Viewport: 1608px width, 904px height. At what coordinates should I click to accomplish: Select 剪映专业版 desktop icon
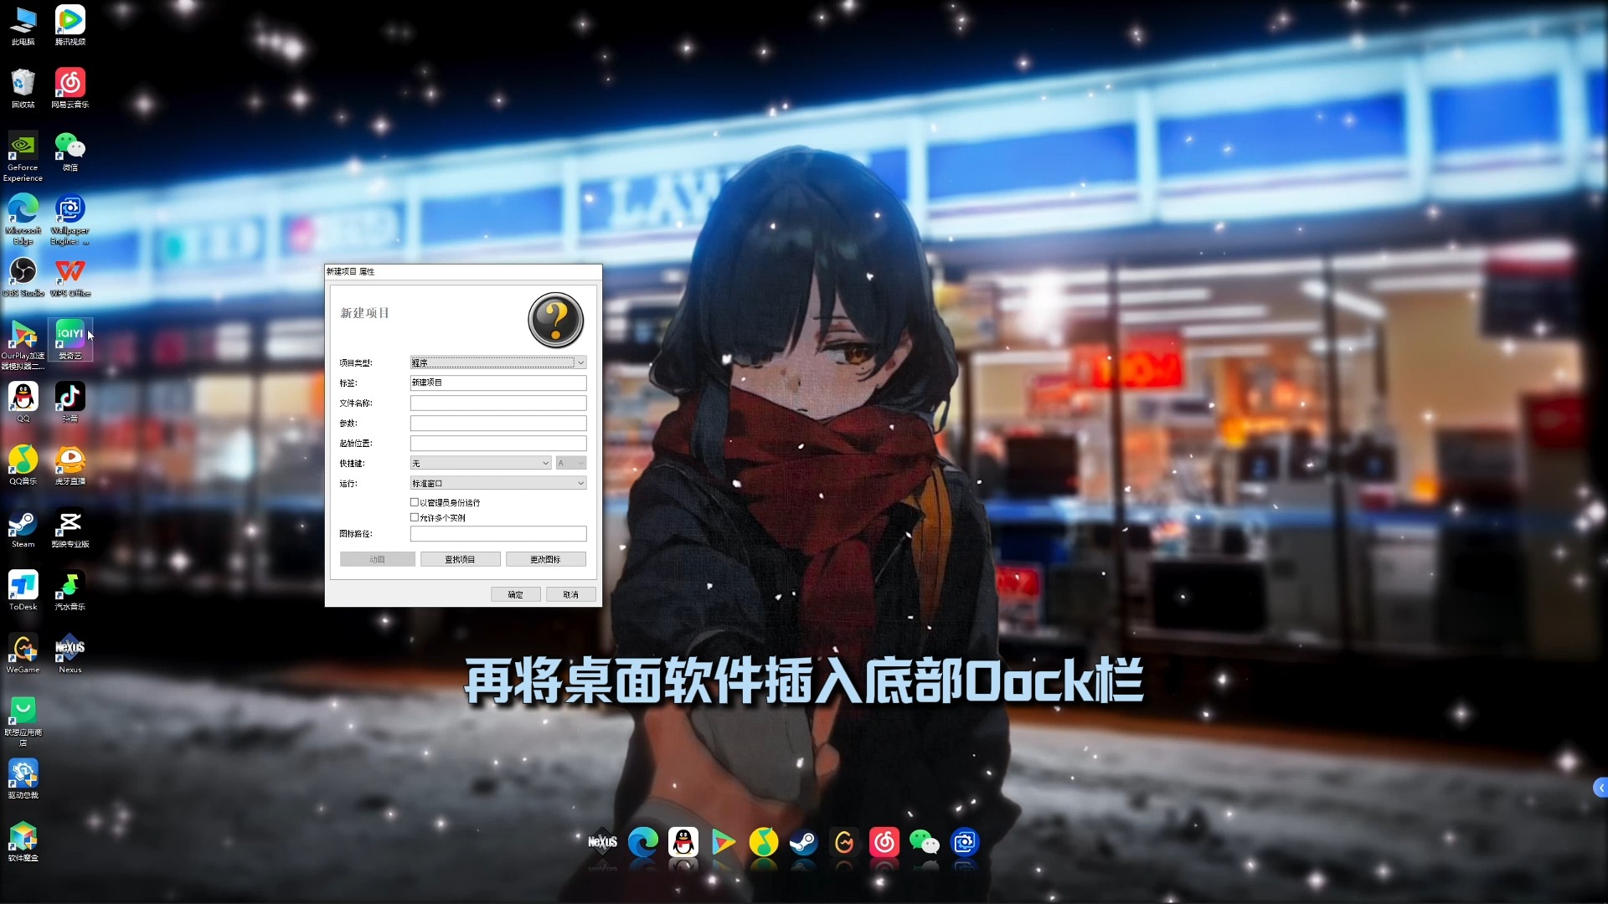tap(70, 528)
